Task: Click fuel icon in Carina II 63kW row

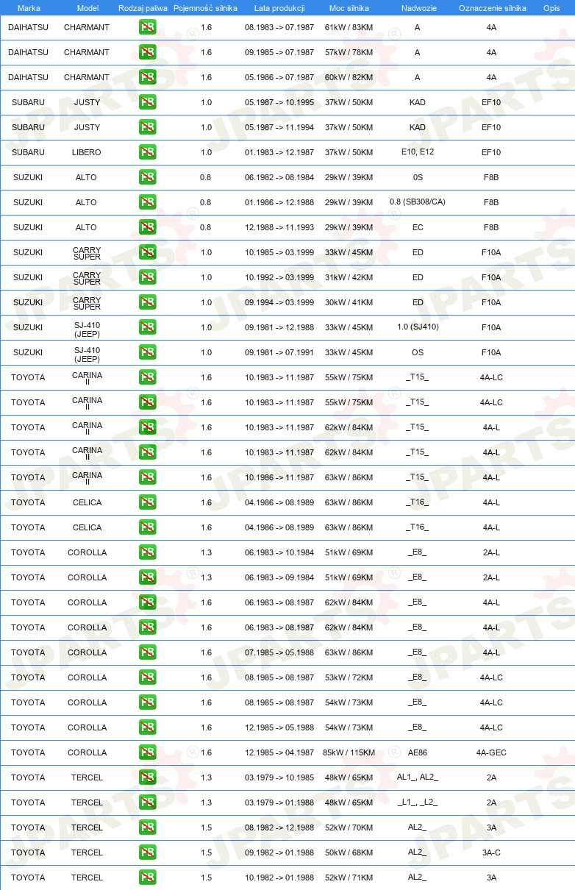Action: 147,477
